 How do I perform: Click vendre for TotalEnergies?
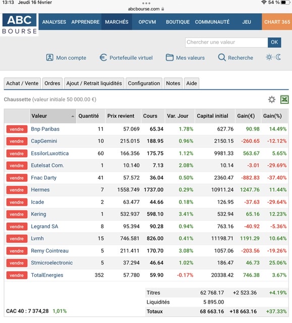(x=17, y=275)
